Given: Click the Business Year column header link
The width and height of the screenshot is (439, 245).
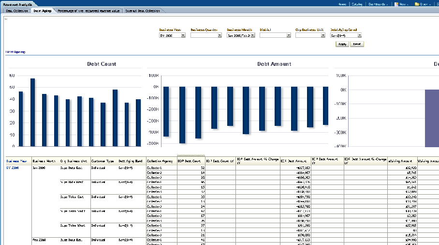Looking at the screenshot, I should click(x=16, y=161).
